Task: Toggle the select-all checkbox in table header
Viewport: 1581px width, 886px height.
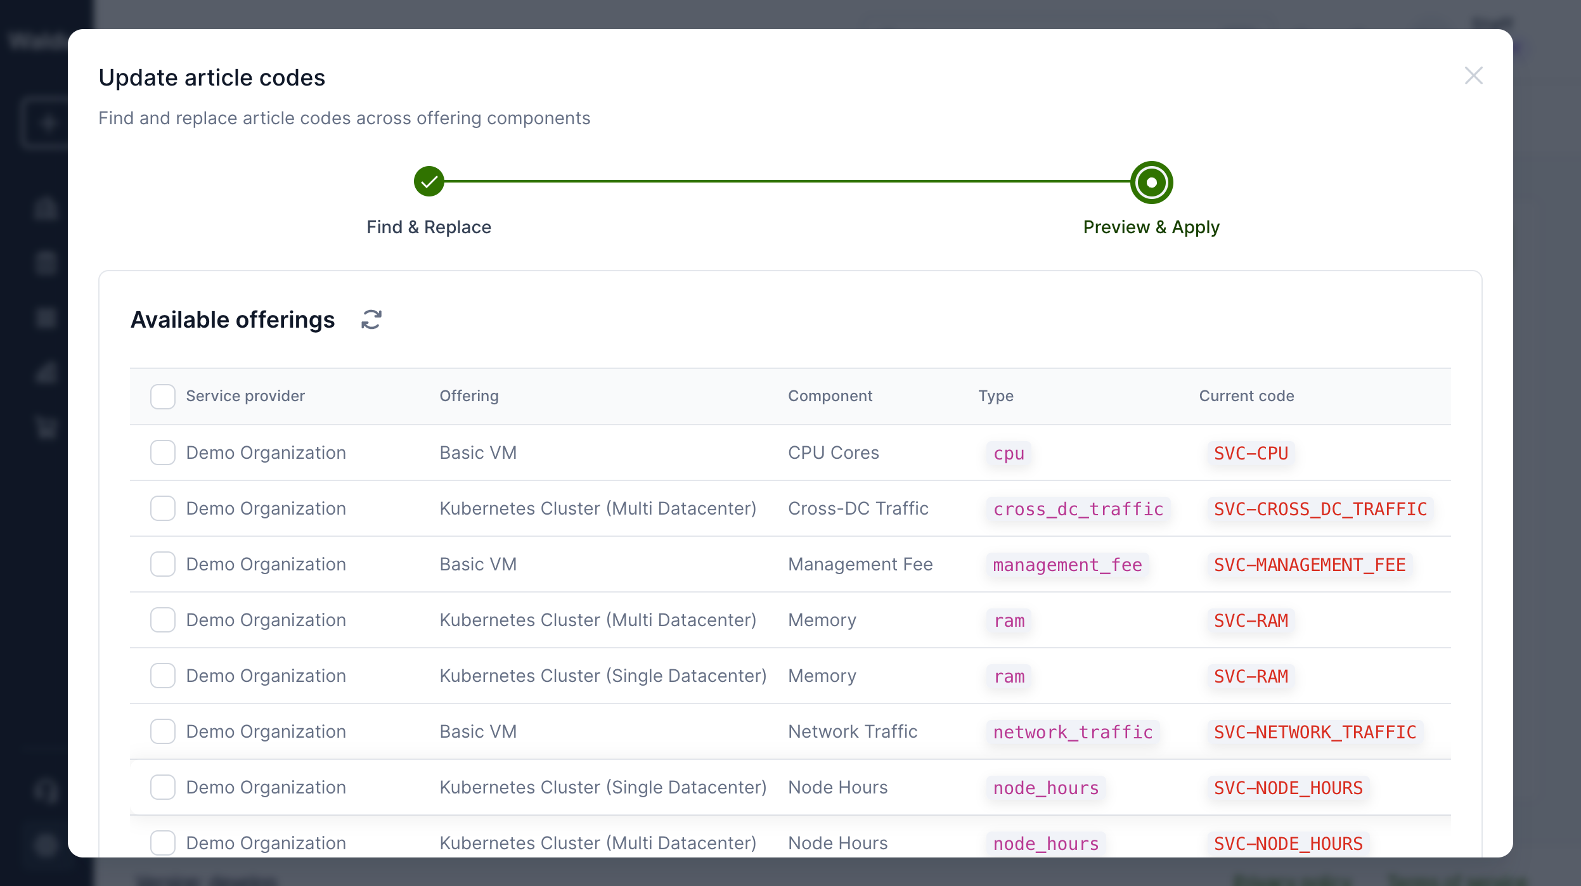Action: click(163, 397)
